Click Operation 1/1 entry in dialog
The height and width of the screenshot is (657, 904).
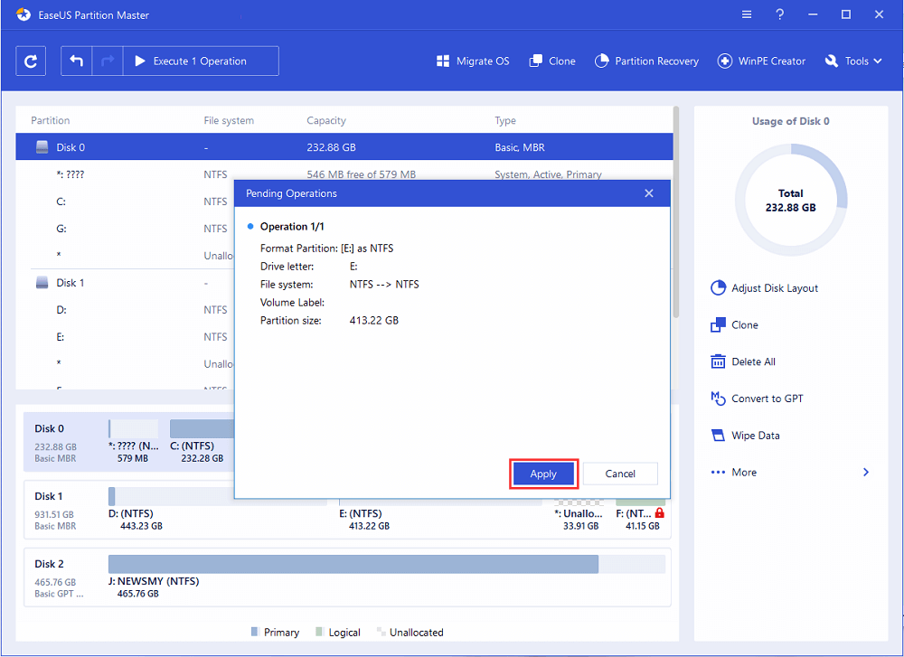tap(292, 227)
